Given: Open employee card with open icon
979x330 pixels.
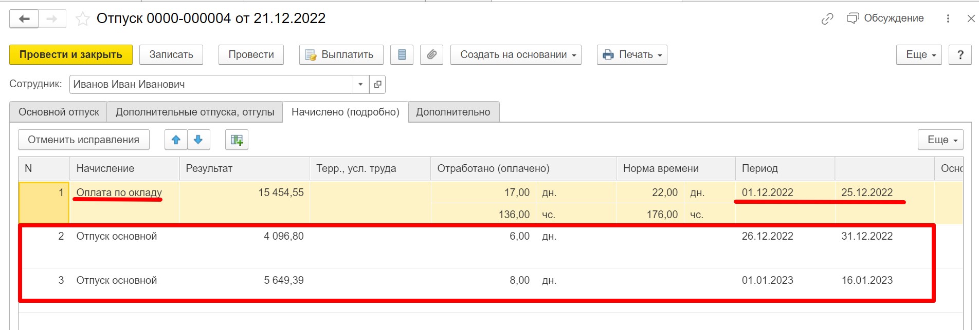Looking at the screenshot, I should (377, 84).
